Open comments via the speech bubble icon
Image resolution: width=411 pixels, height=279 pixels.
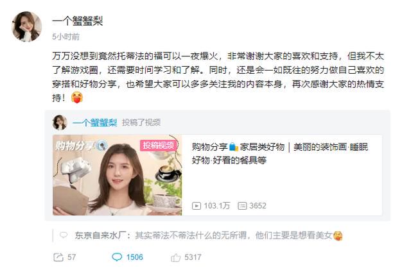[117, 257]
